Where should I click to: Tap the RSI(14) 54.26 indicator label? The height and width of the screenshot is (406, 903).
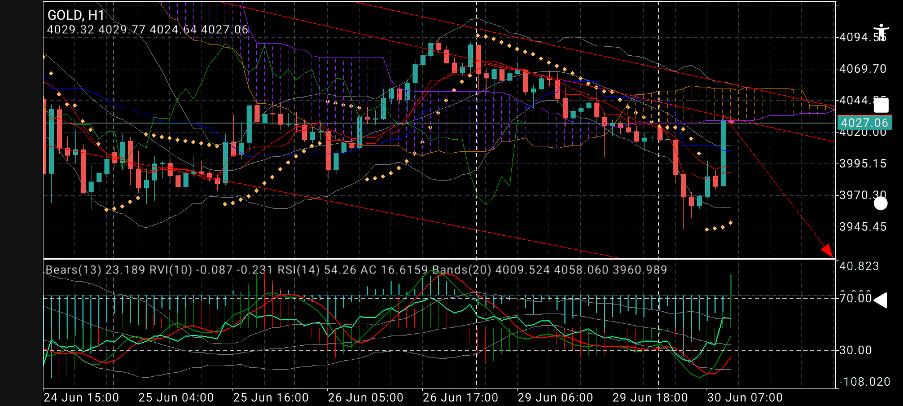click(x=317, y=270)
